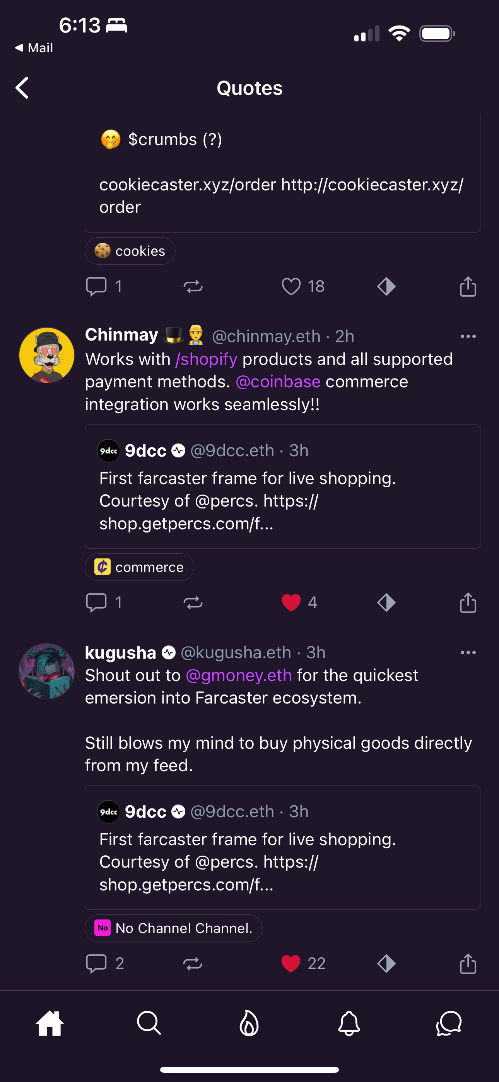Image resolution: width=499 pixels, height=1082 pixels.
Task: Unlike kugusha's post with 22 likes
Action: (x=291, y=963)
